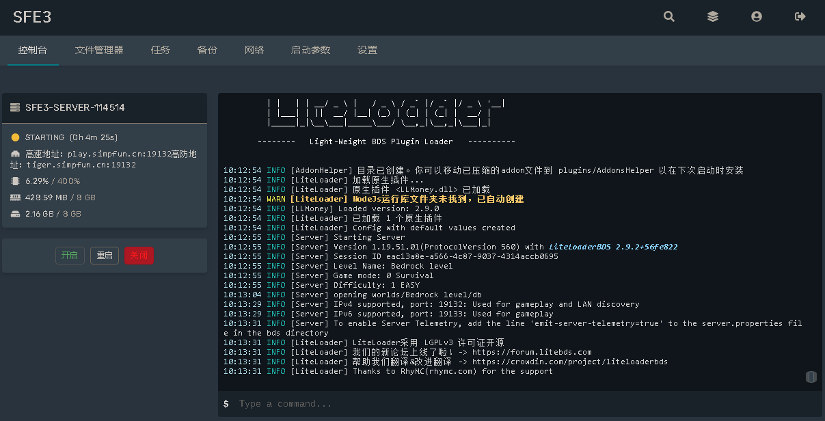
Task: Open the 文件管理器 tab
Action: (99, 50)
